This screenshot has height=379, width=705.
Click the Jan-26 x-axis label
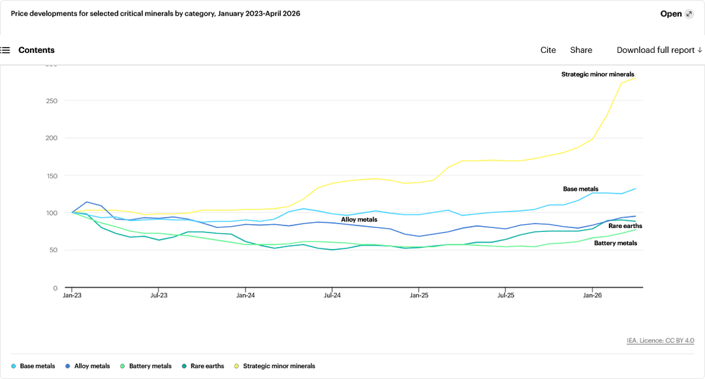[x=593, y=295]
